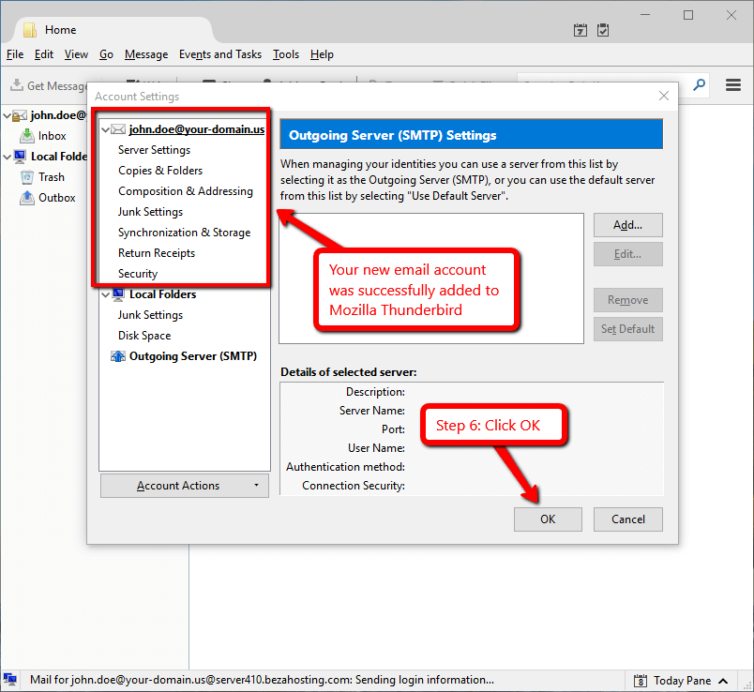Open the File menu
This screenshot has width=754, height=692.
click(x=15, y=54)
